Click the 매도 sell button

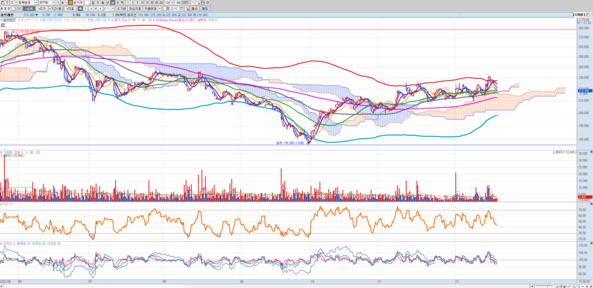point(205,9)
